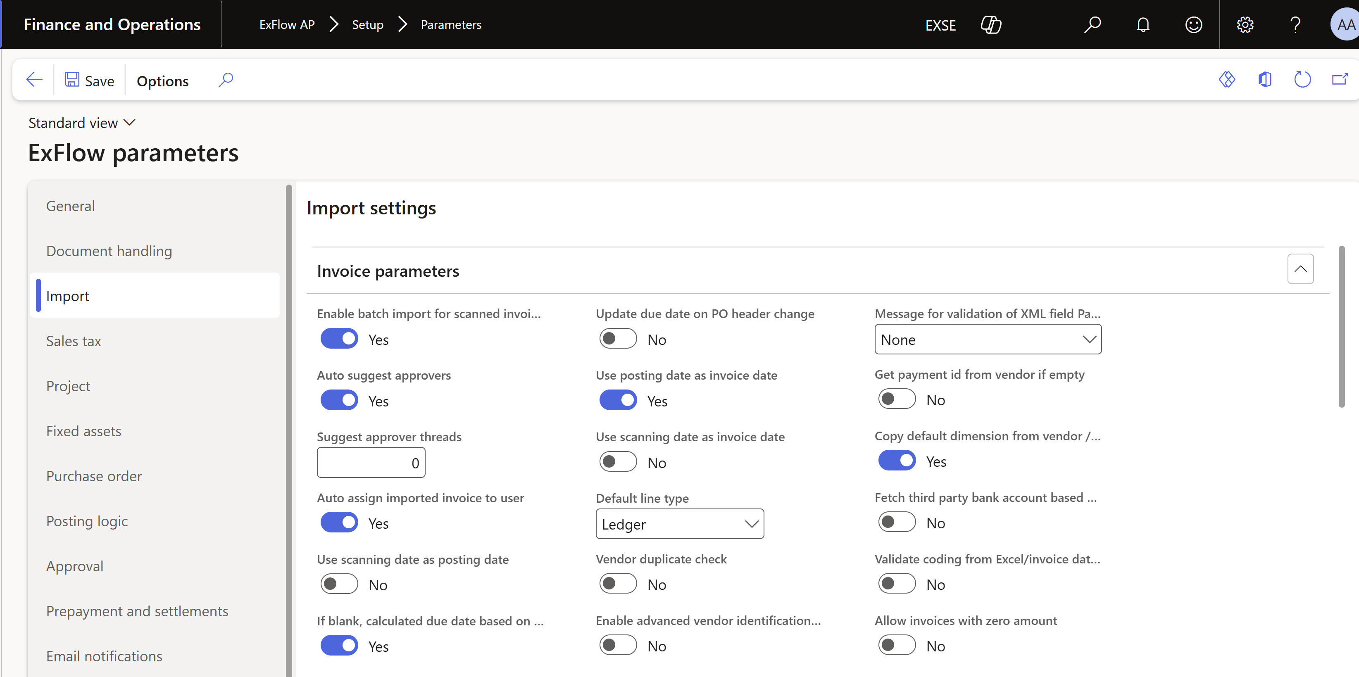Collapse the Invoice parameters section
The width and height of the screenshot is (1359, 677).
[x=1300, y=269]
